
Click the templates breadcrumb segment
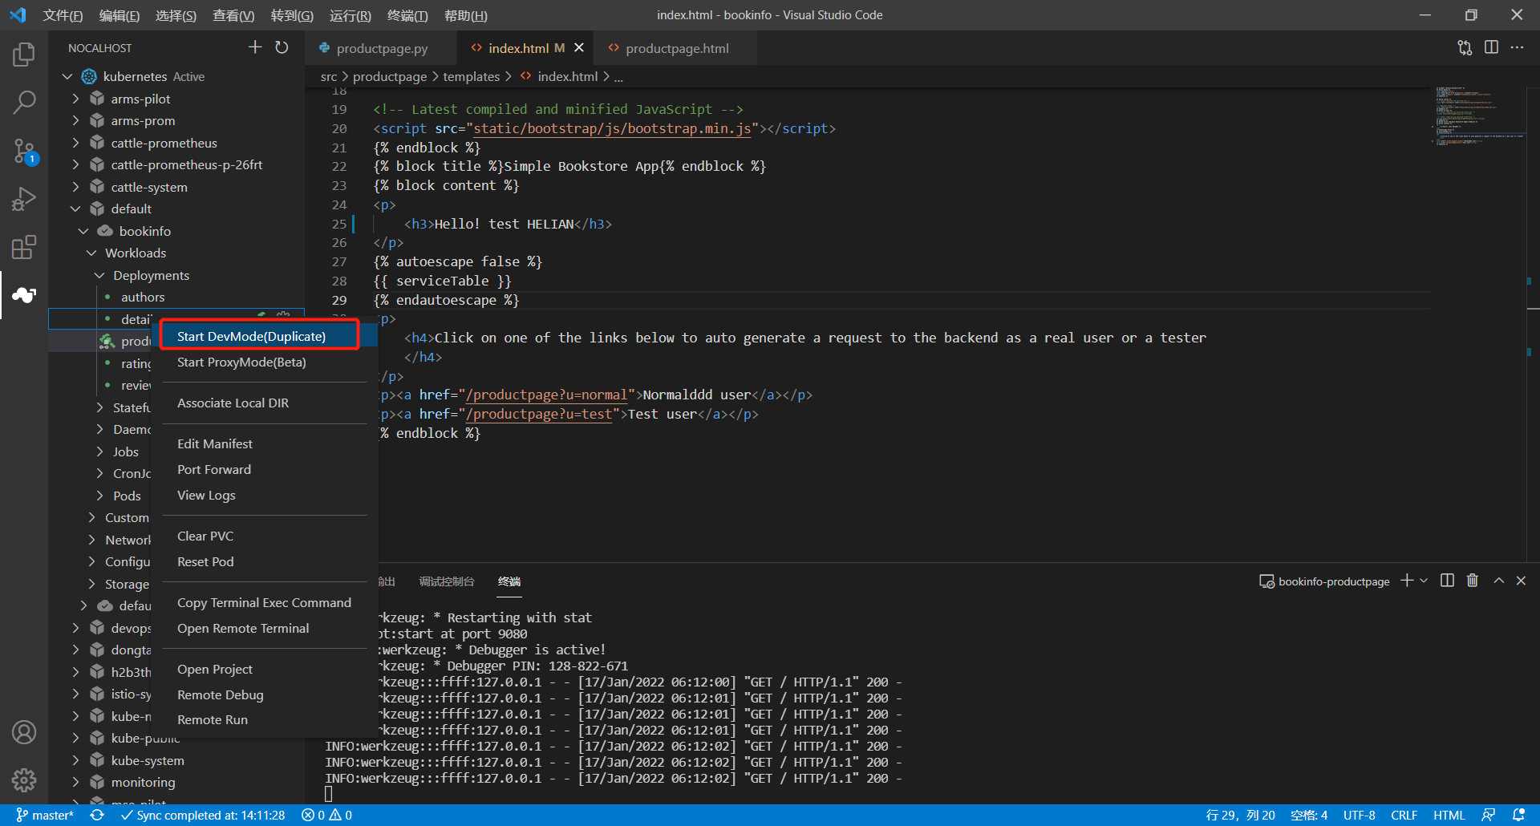coord(471,76)
